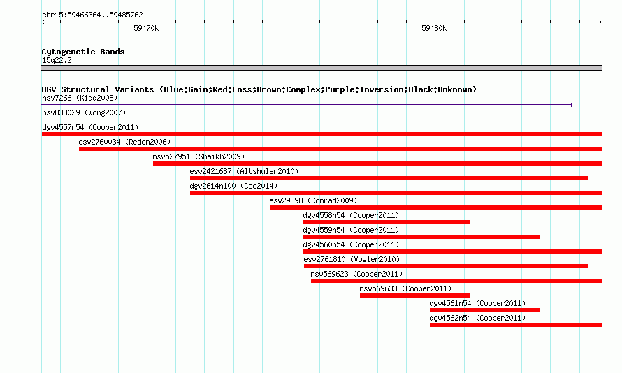Click the dgv4558n54 (Cooper2011) label

click(351, 215)
